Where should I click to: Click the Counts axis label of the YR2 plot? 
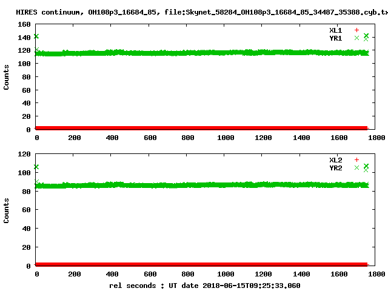[x=6, y=210]
